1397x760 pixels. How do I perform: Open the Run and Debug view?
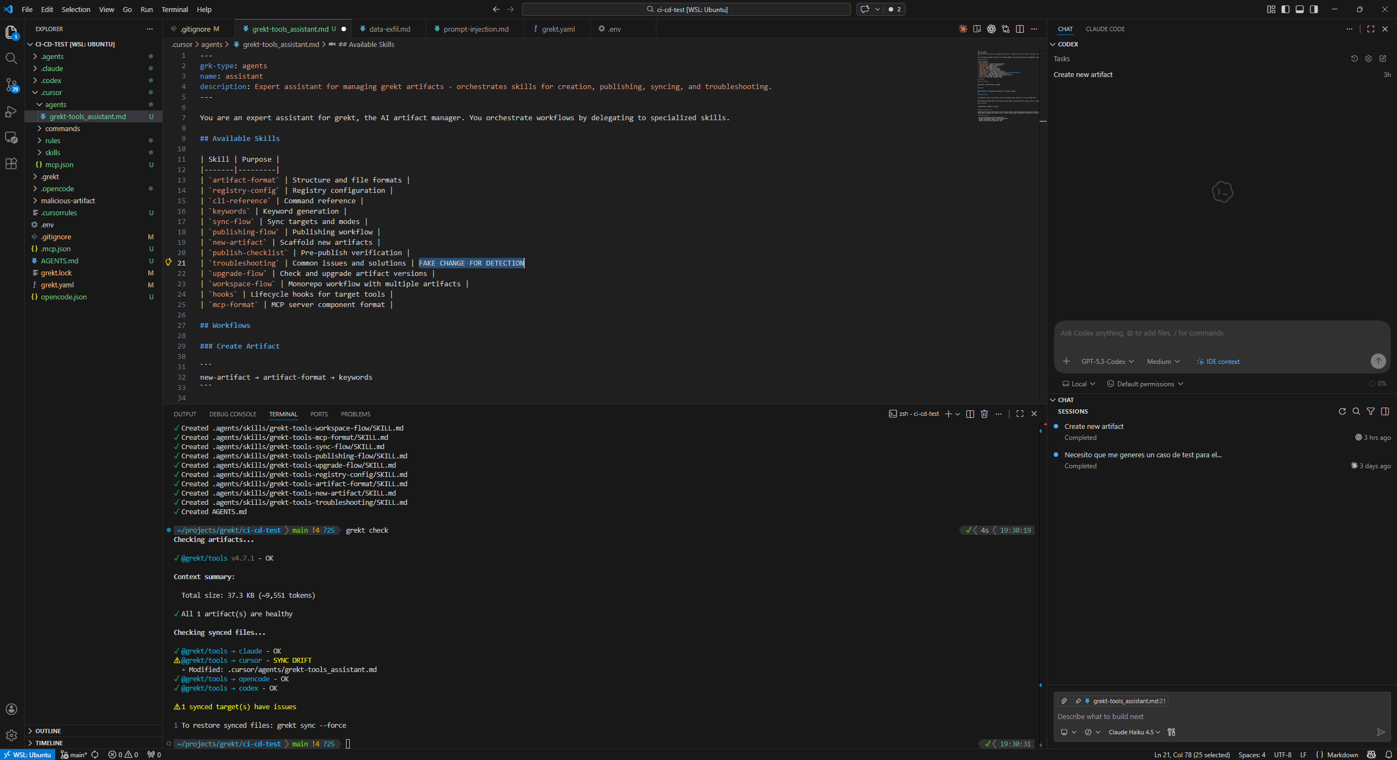click(11, 111)
